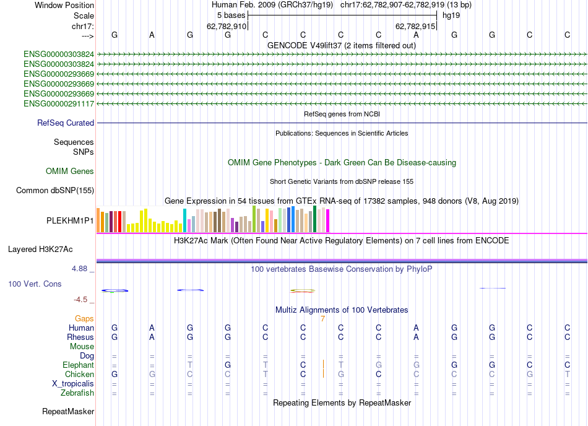Open GENCODE V49lift37 track title
The width and height of the screenshot is (588, 426).
pyautogui.click(x=342, y=45)
